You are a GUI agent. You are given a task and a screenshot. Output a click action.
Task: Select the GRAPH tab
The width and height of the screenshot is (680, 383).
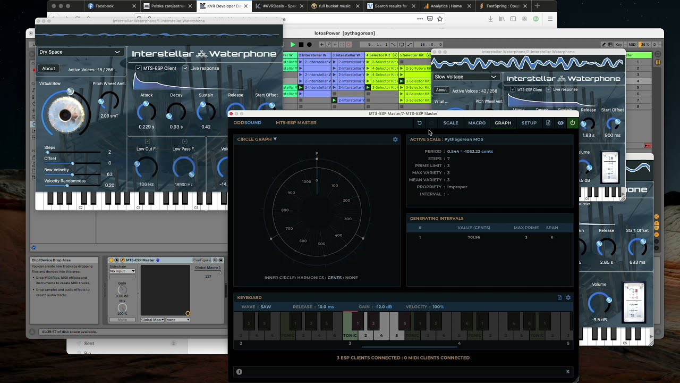(x=503, y=123)
